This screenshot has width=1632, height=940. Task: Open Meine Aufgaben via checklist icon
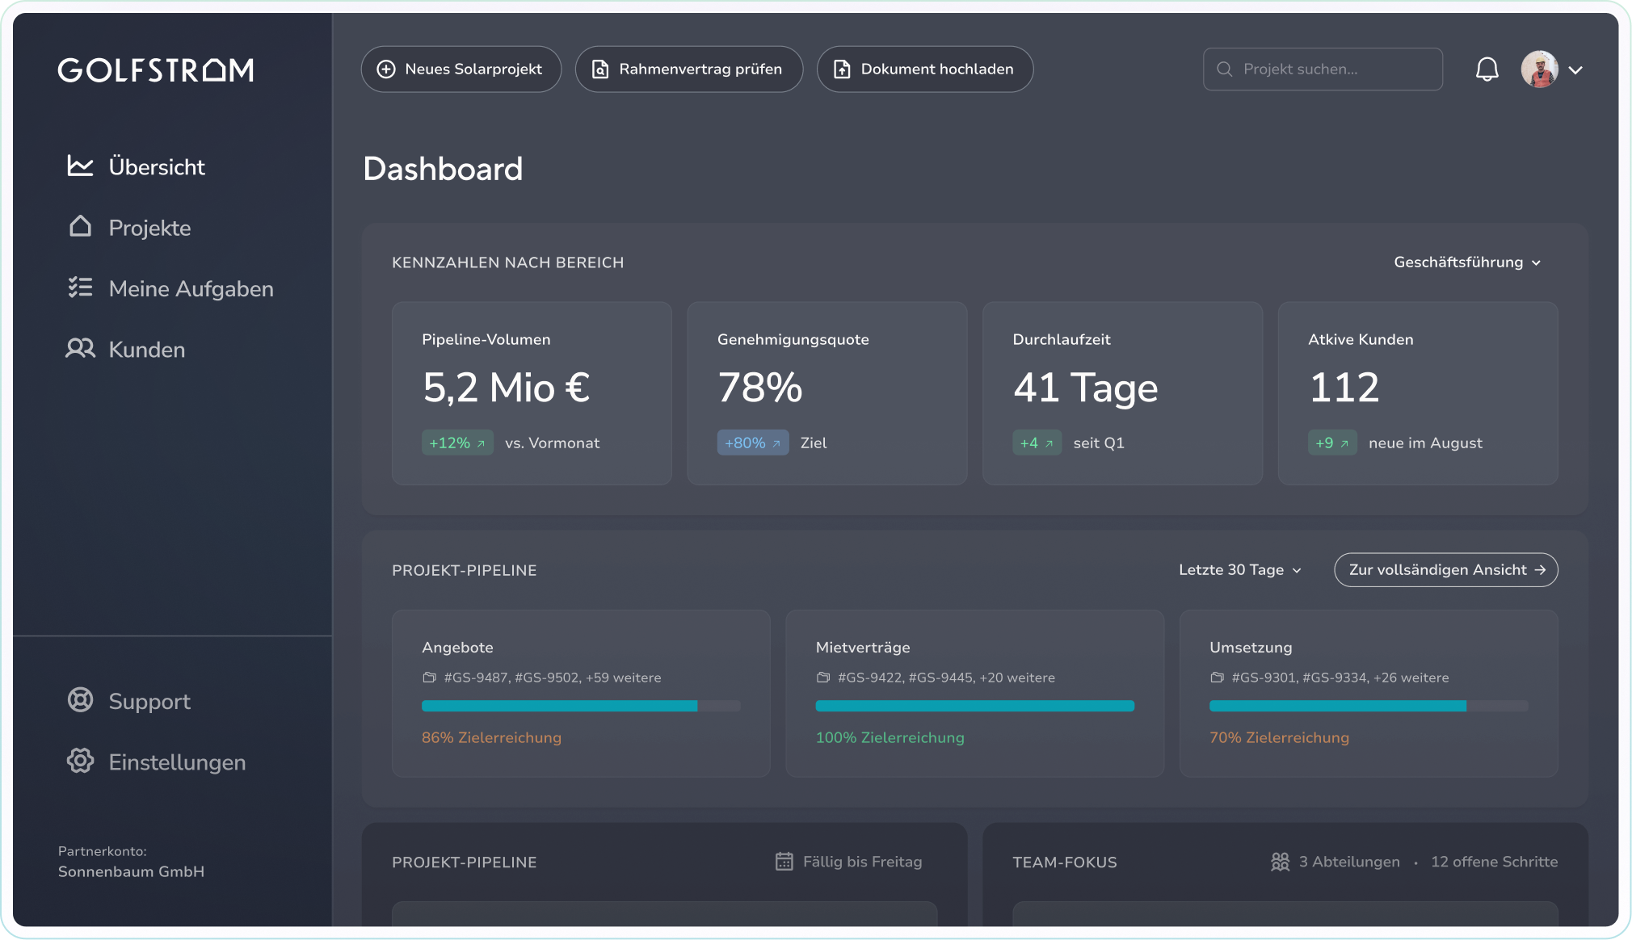click(x=80, y=288)
